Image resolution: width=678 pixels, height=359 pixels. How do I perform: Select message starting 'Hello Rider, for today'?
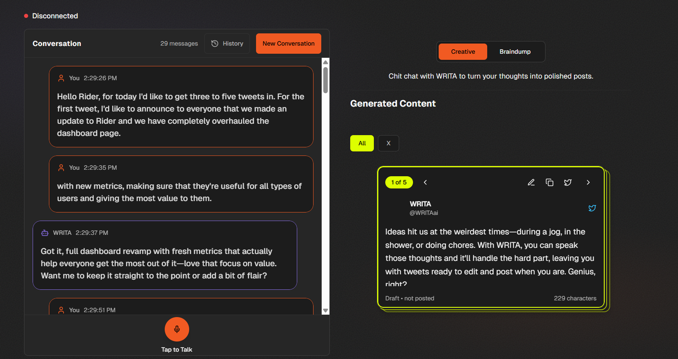pos(181,107)
